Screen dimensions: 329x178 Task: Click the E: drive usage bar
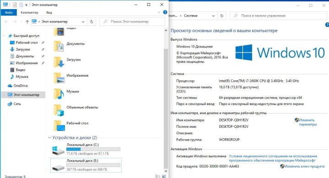(x=93, y=165)
